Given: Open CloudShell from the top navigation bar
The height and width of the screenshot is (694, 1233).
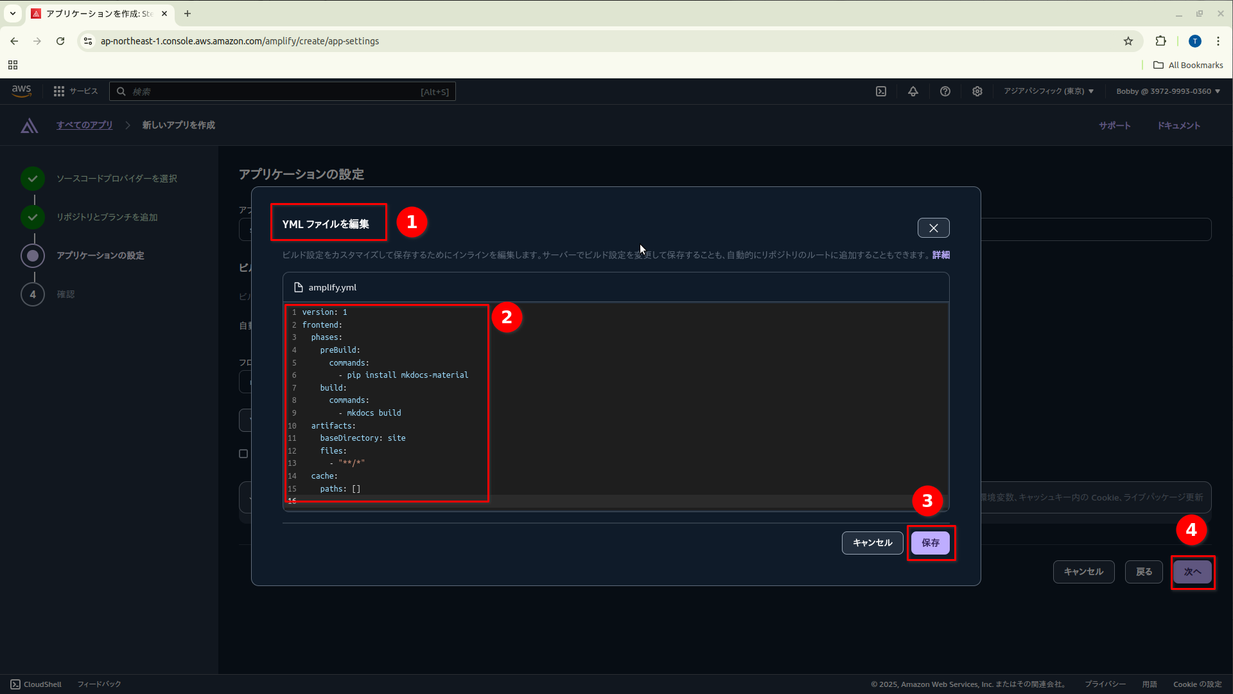Looking at the screenshot, I should (880, 91).
